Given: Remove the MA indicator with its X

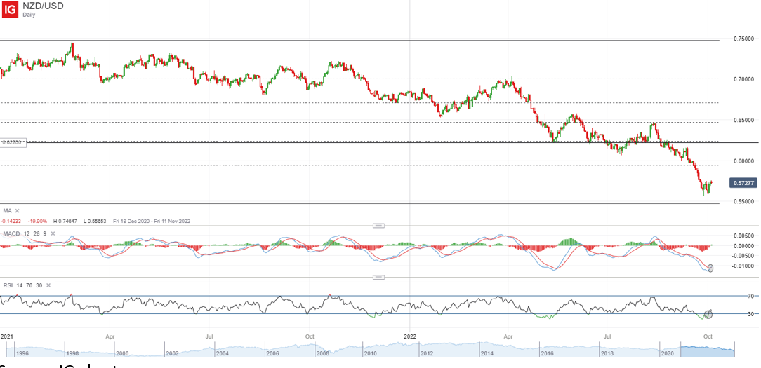Looking at the screenshot, I should click(x=18, y=210).
